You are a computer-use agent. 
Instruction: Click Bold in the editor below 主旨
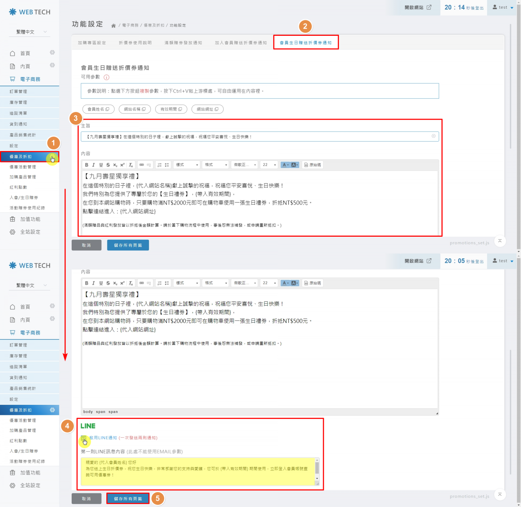[86, 165]
